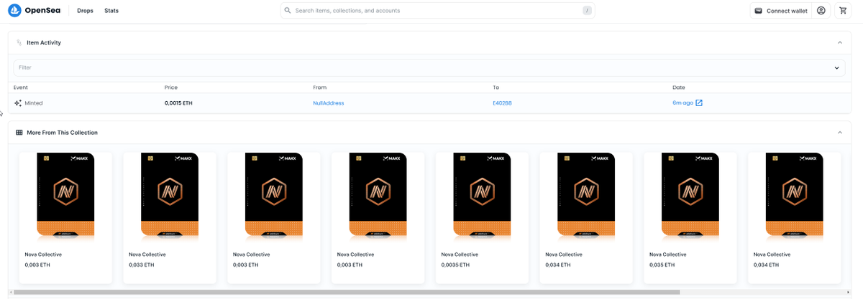Open the Nova Collective card image priced 0,0035 ETH
This screenshot has height=299, width=863.
[482, 195]
